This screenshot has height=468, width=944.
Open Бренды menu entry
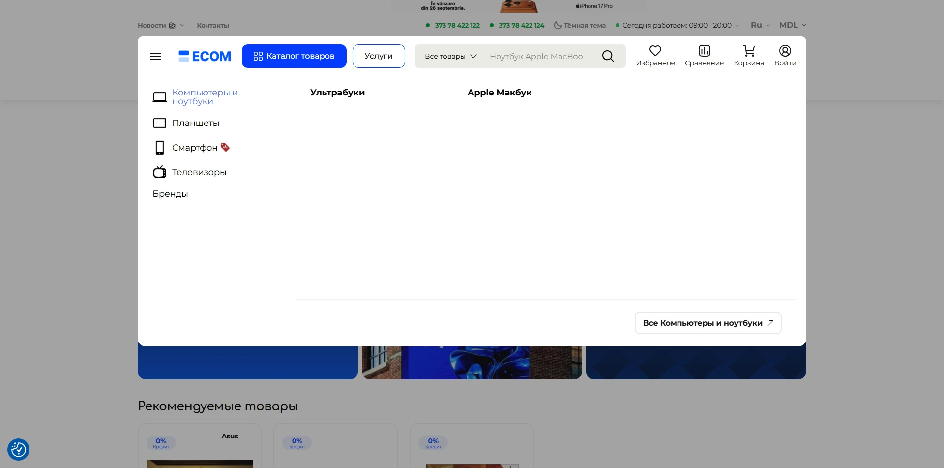click(170, 194)
